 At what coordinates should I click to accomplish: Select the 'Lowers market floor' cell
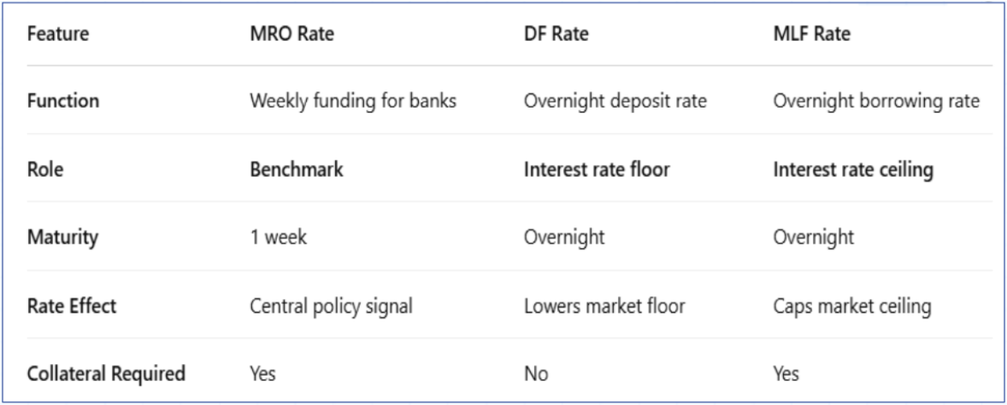(x=604, y=306)
